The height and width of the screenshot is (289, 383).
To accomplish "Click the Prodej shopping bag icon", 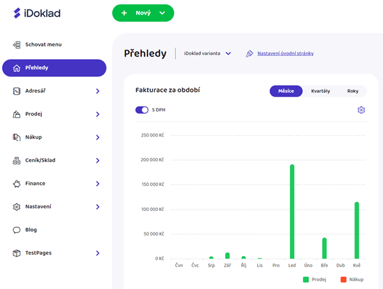I will 17,114.
